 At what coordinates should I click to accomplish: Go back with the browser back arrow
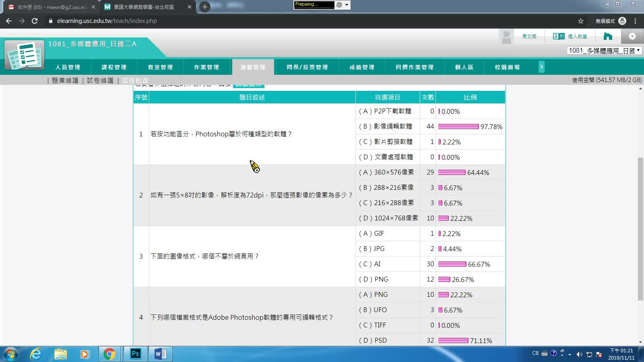tap(9, 21)
